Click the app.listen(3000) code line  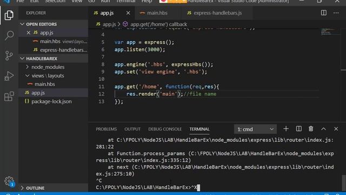coord(139,49)
